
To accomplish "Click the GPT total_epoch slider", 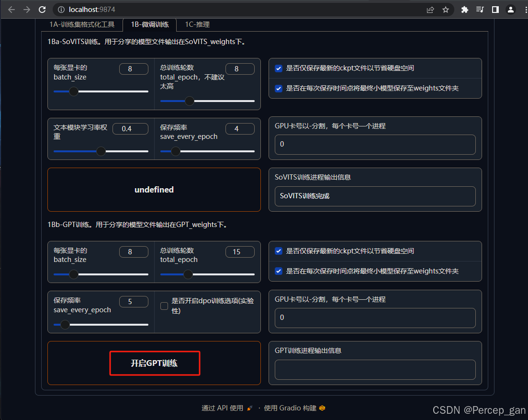I will 207,274.
